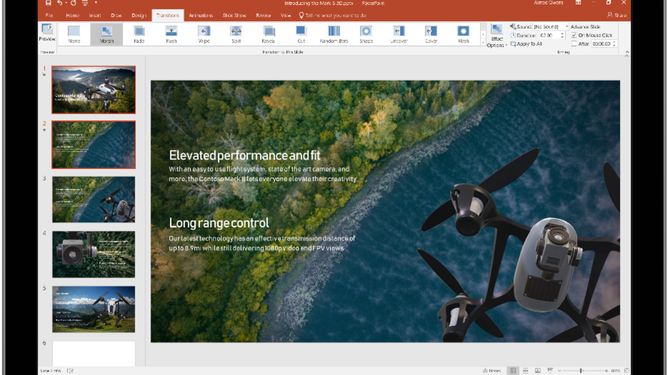Viewport: 668px width, 375px height.
Task: Apply the Shape transition
Action: coord(366,34)
